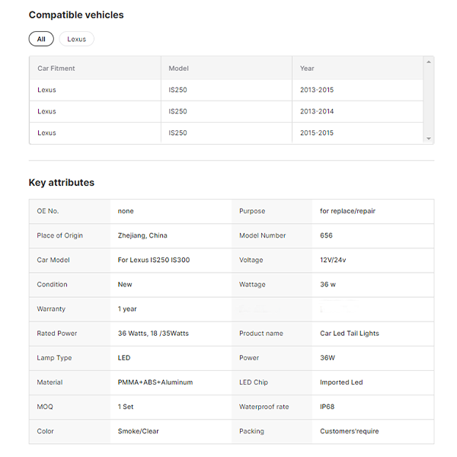Select the "All" vehicle filter pill
Screen dimensions: 457x457
coord(41,39)
